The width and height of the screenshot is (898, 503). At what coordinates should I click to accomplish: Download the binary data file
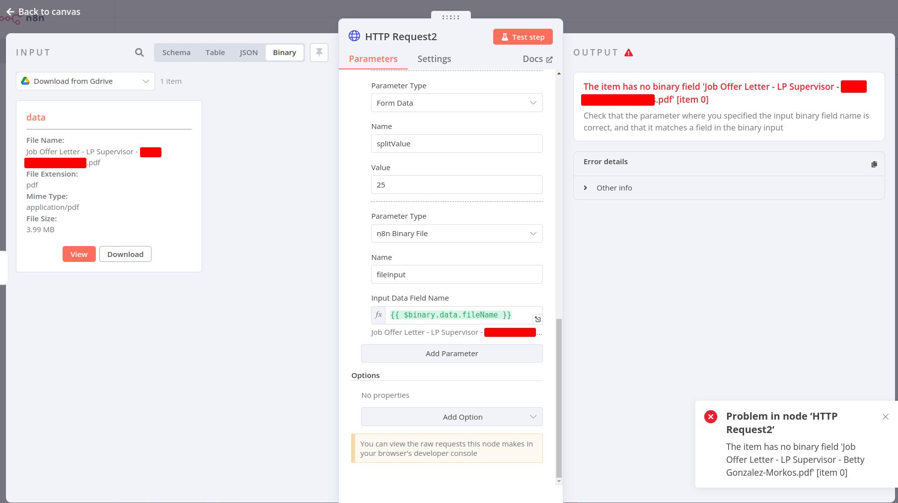click(x=125, y=254)
